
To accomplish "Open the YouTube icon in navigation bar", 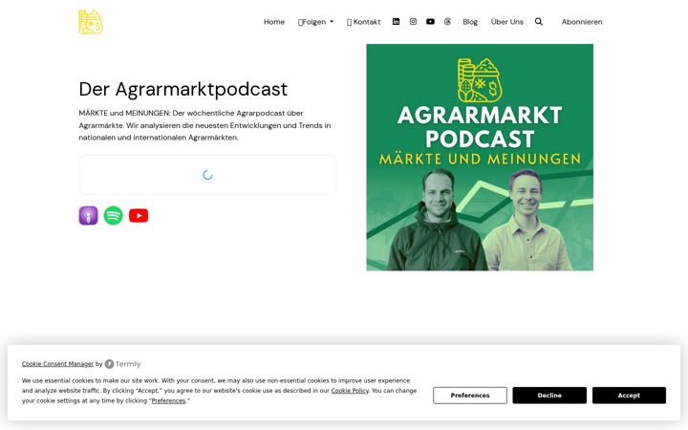I will pos(430,21).
